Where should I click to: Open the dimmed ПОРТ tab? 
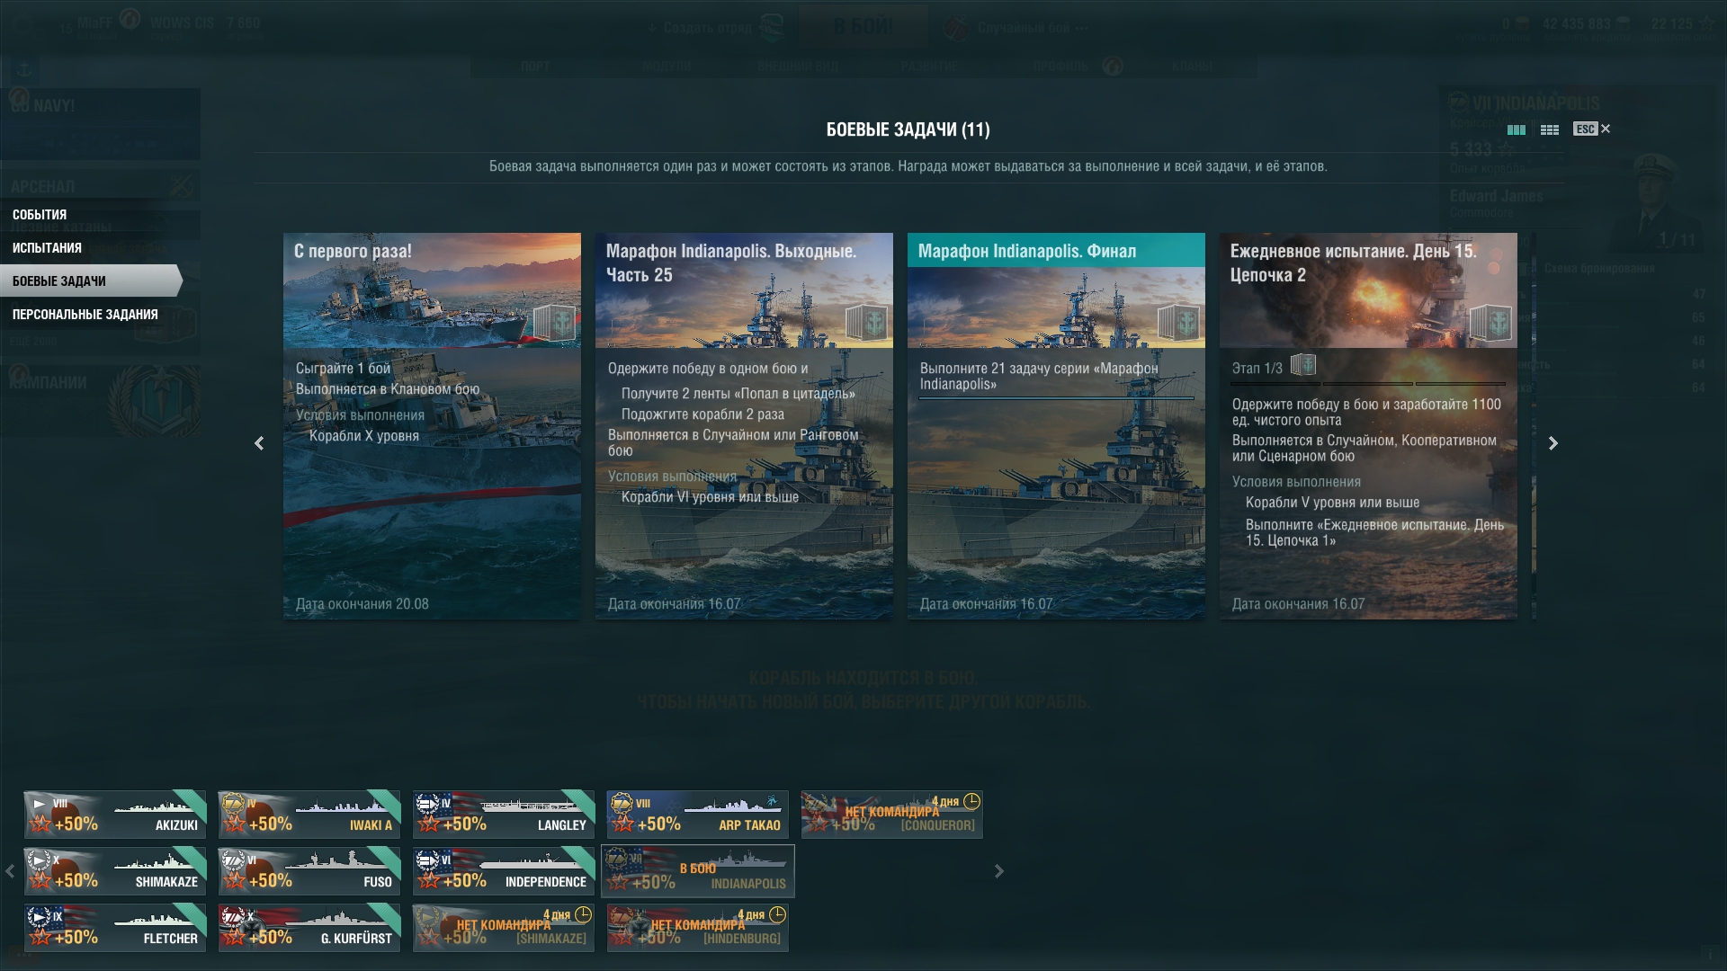pyautogui.click(x=535, y=67)
